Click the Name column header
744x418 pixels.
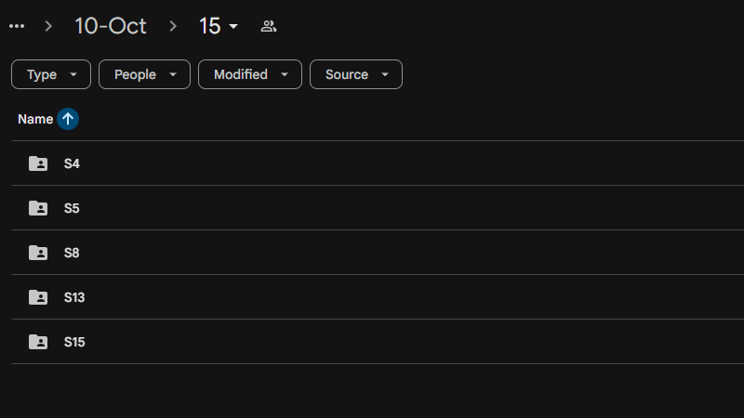[35, 119]
